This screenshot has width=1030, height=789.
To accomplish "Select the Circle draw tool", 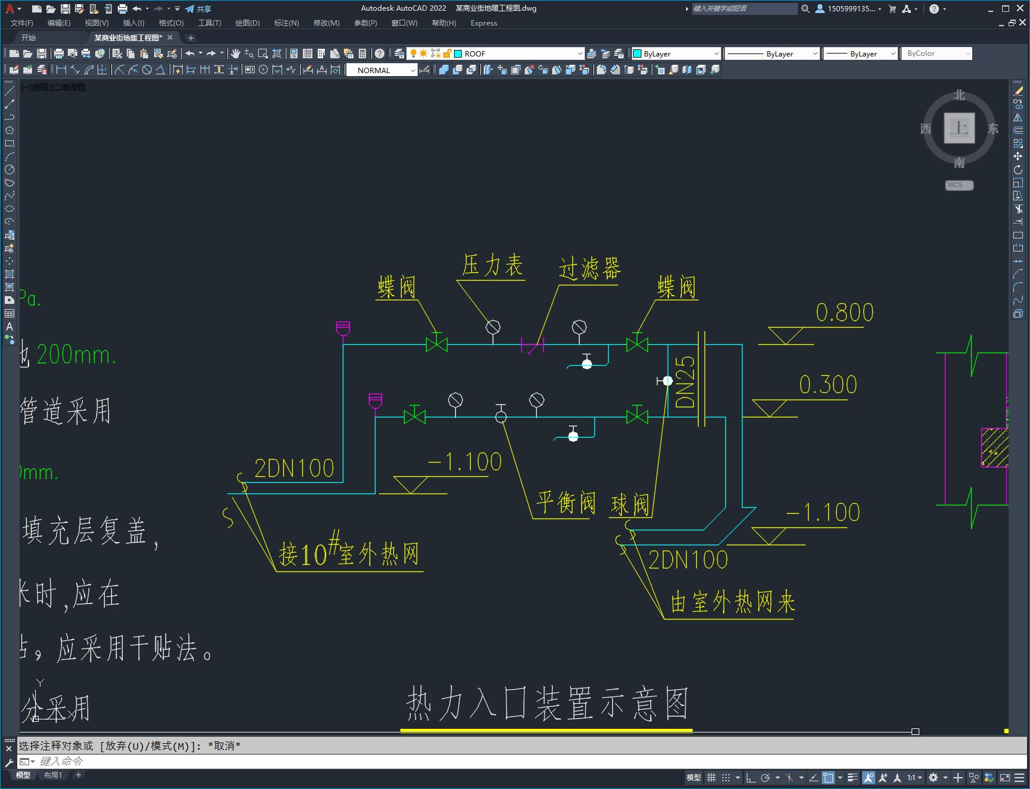I will pyautogui.click(x=10, y=169).
